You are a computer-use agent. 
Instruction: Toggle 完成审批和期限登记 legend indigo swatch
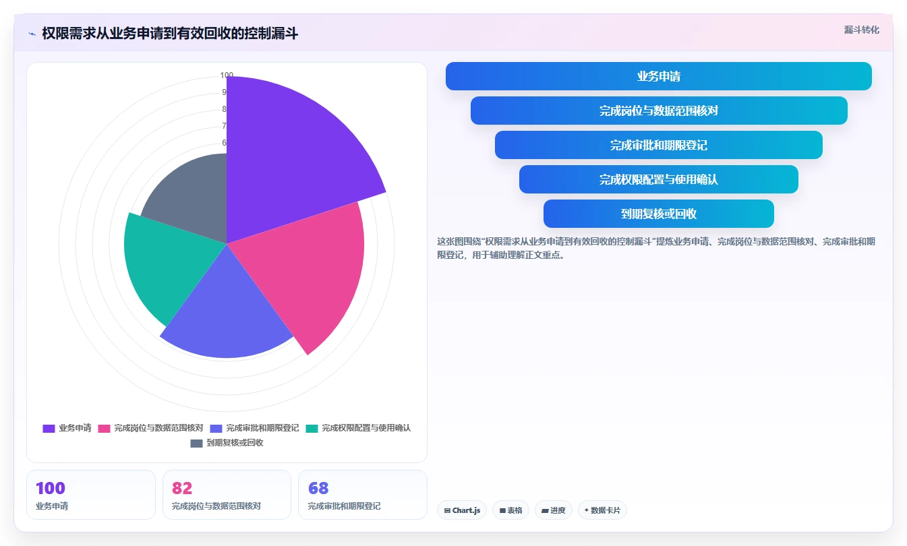click(x=216, y=428)
